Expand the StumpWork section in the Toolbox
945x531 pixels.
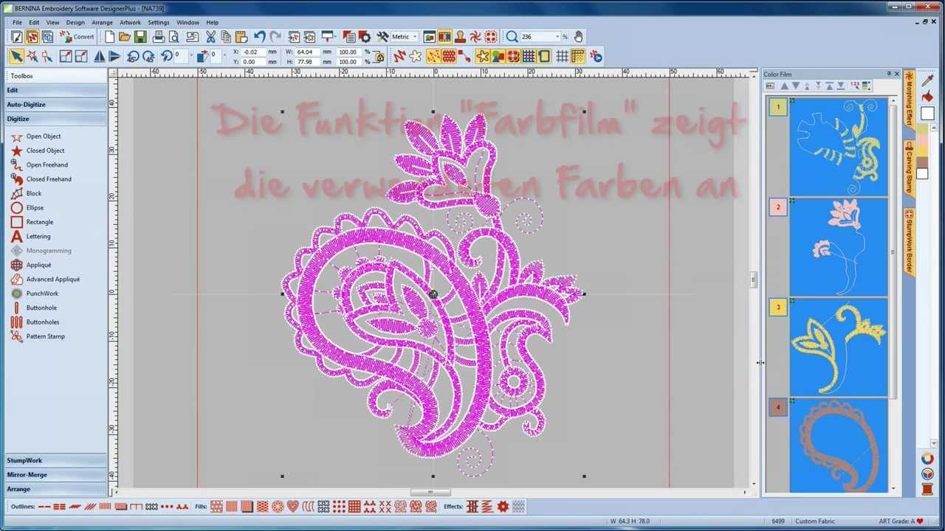[x=24, y=460]
